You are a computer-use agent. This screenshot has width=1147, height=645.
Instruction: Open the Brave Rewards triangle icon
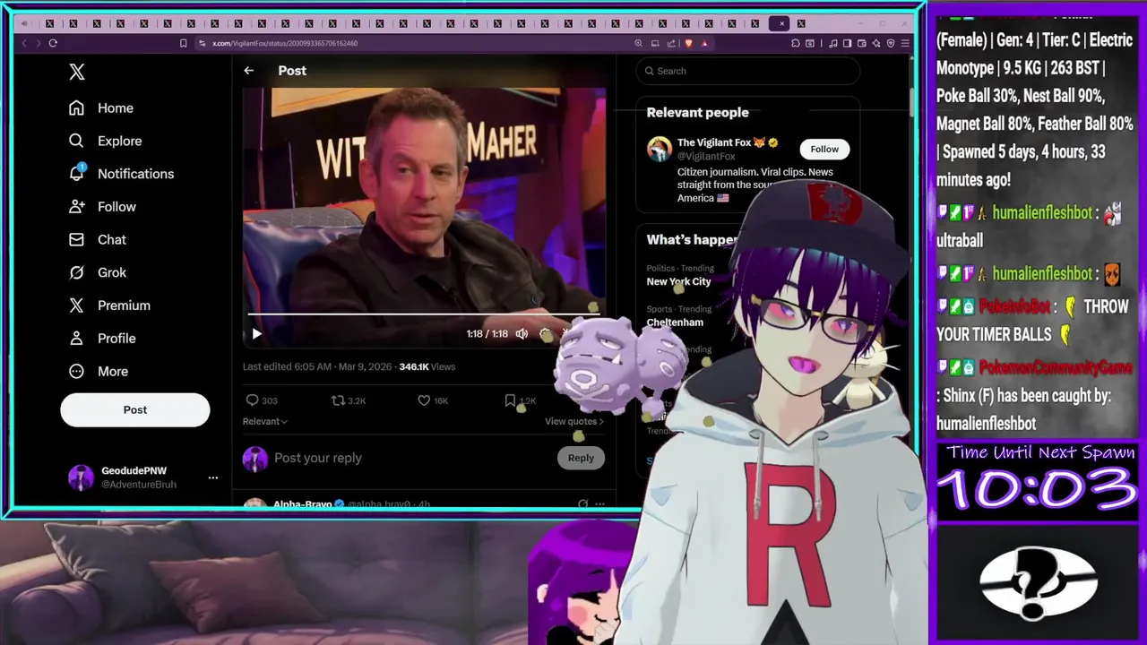pyautogui.click(x=704, y=43)
